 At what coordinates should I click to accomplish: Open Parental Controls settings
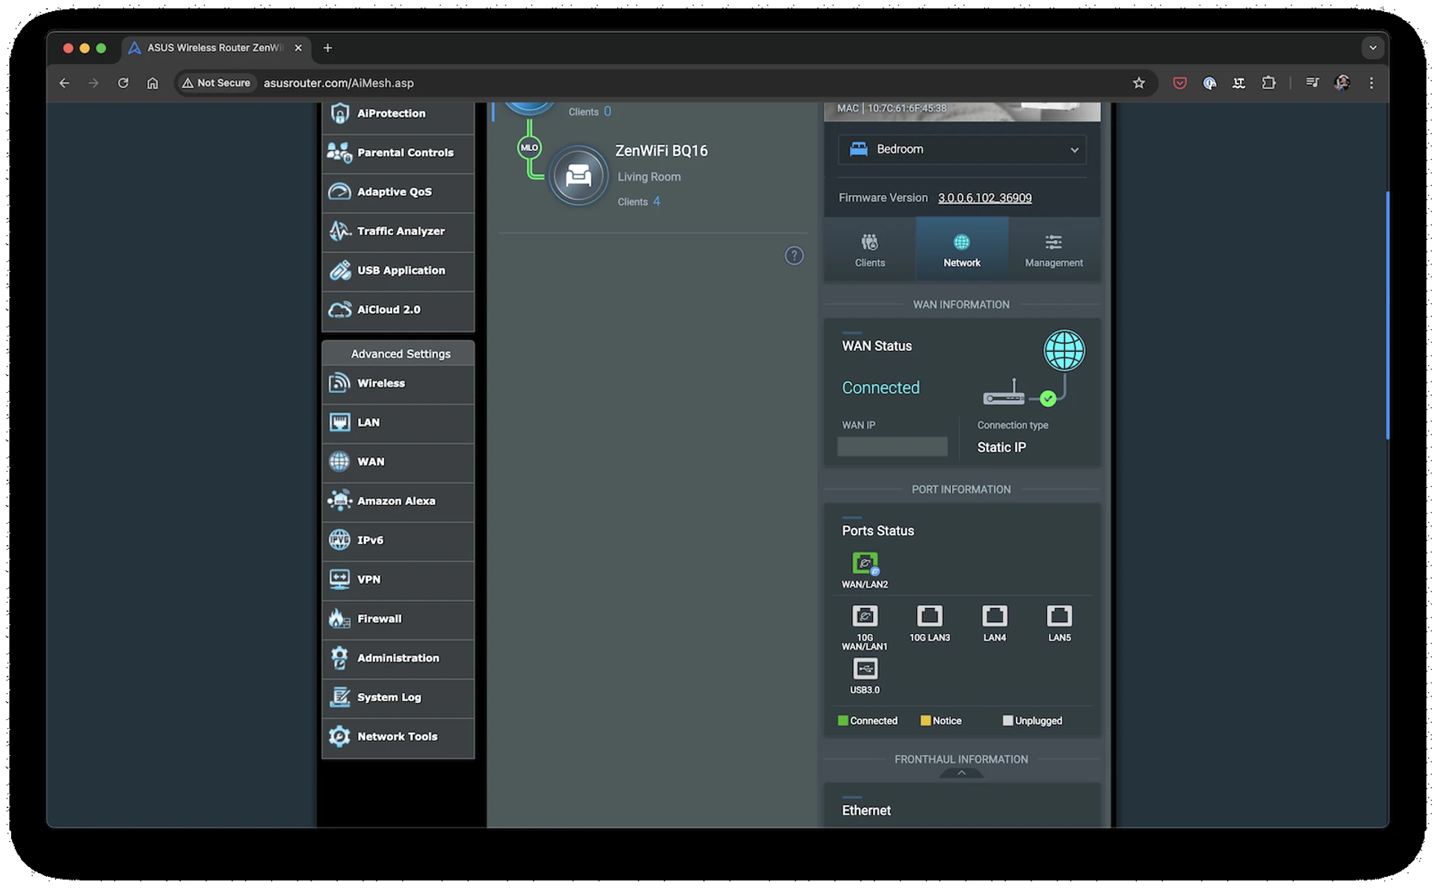(398, 152)
